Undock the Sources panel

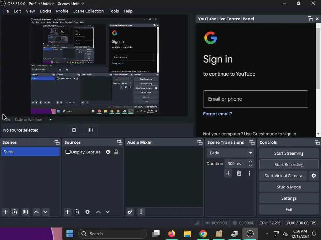point(119,142)
